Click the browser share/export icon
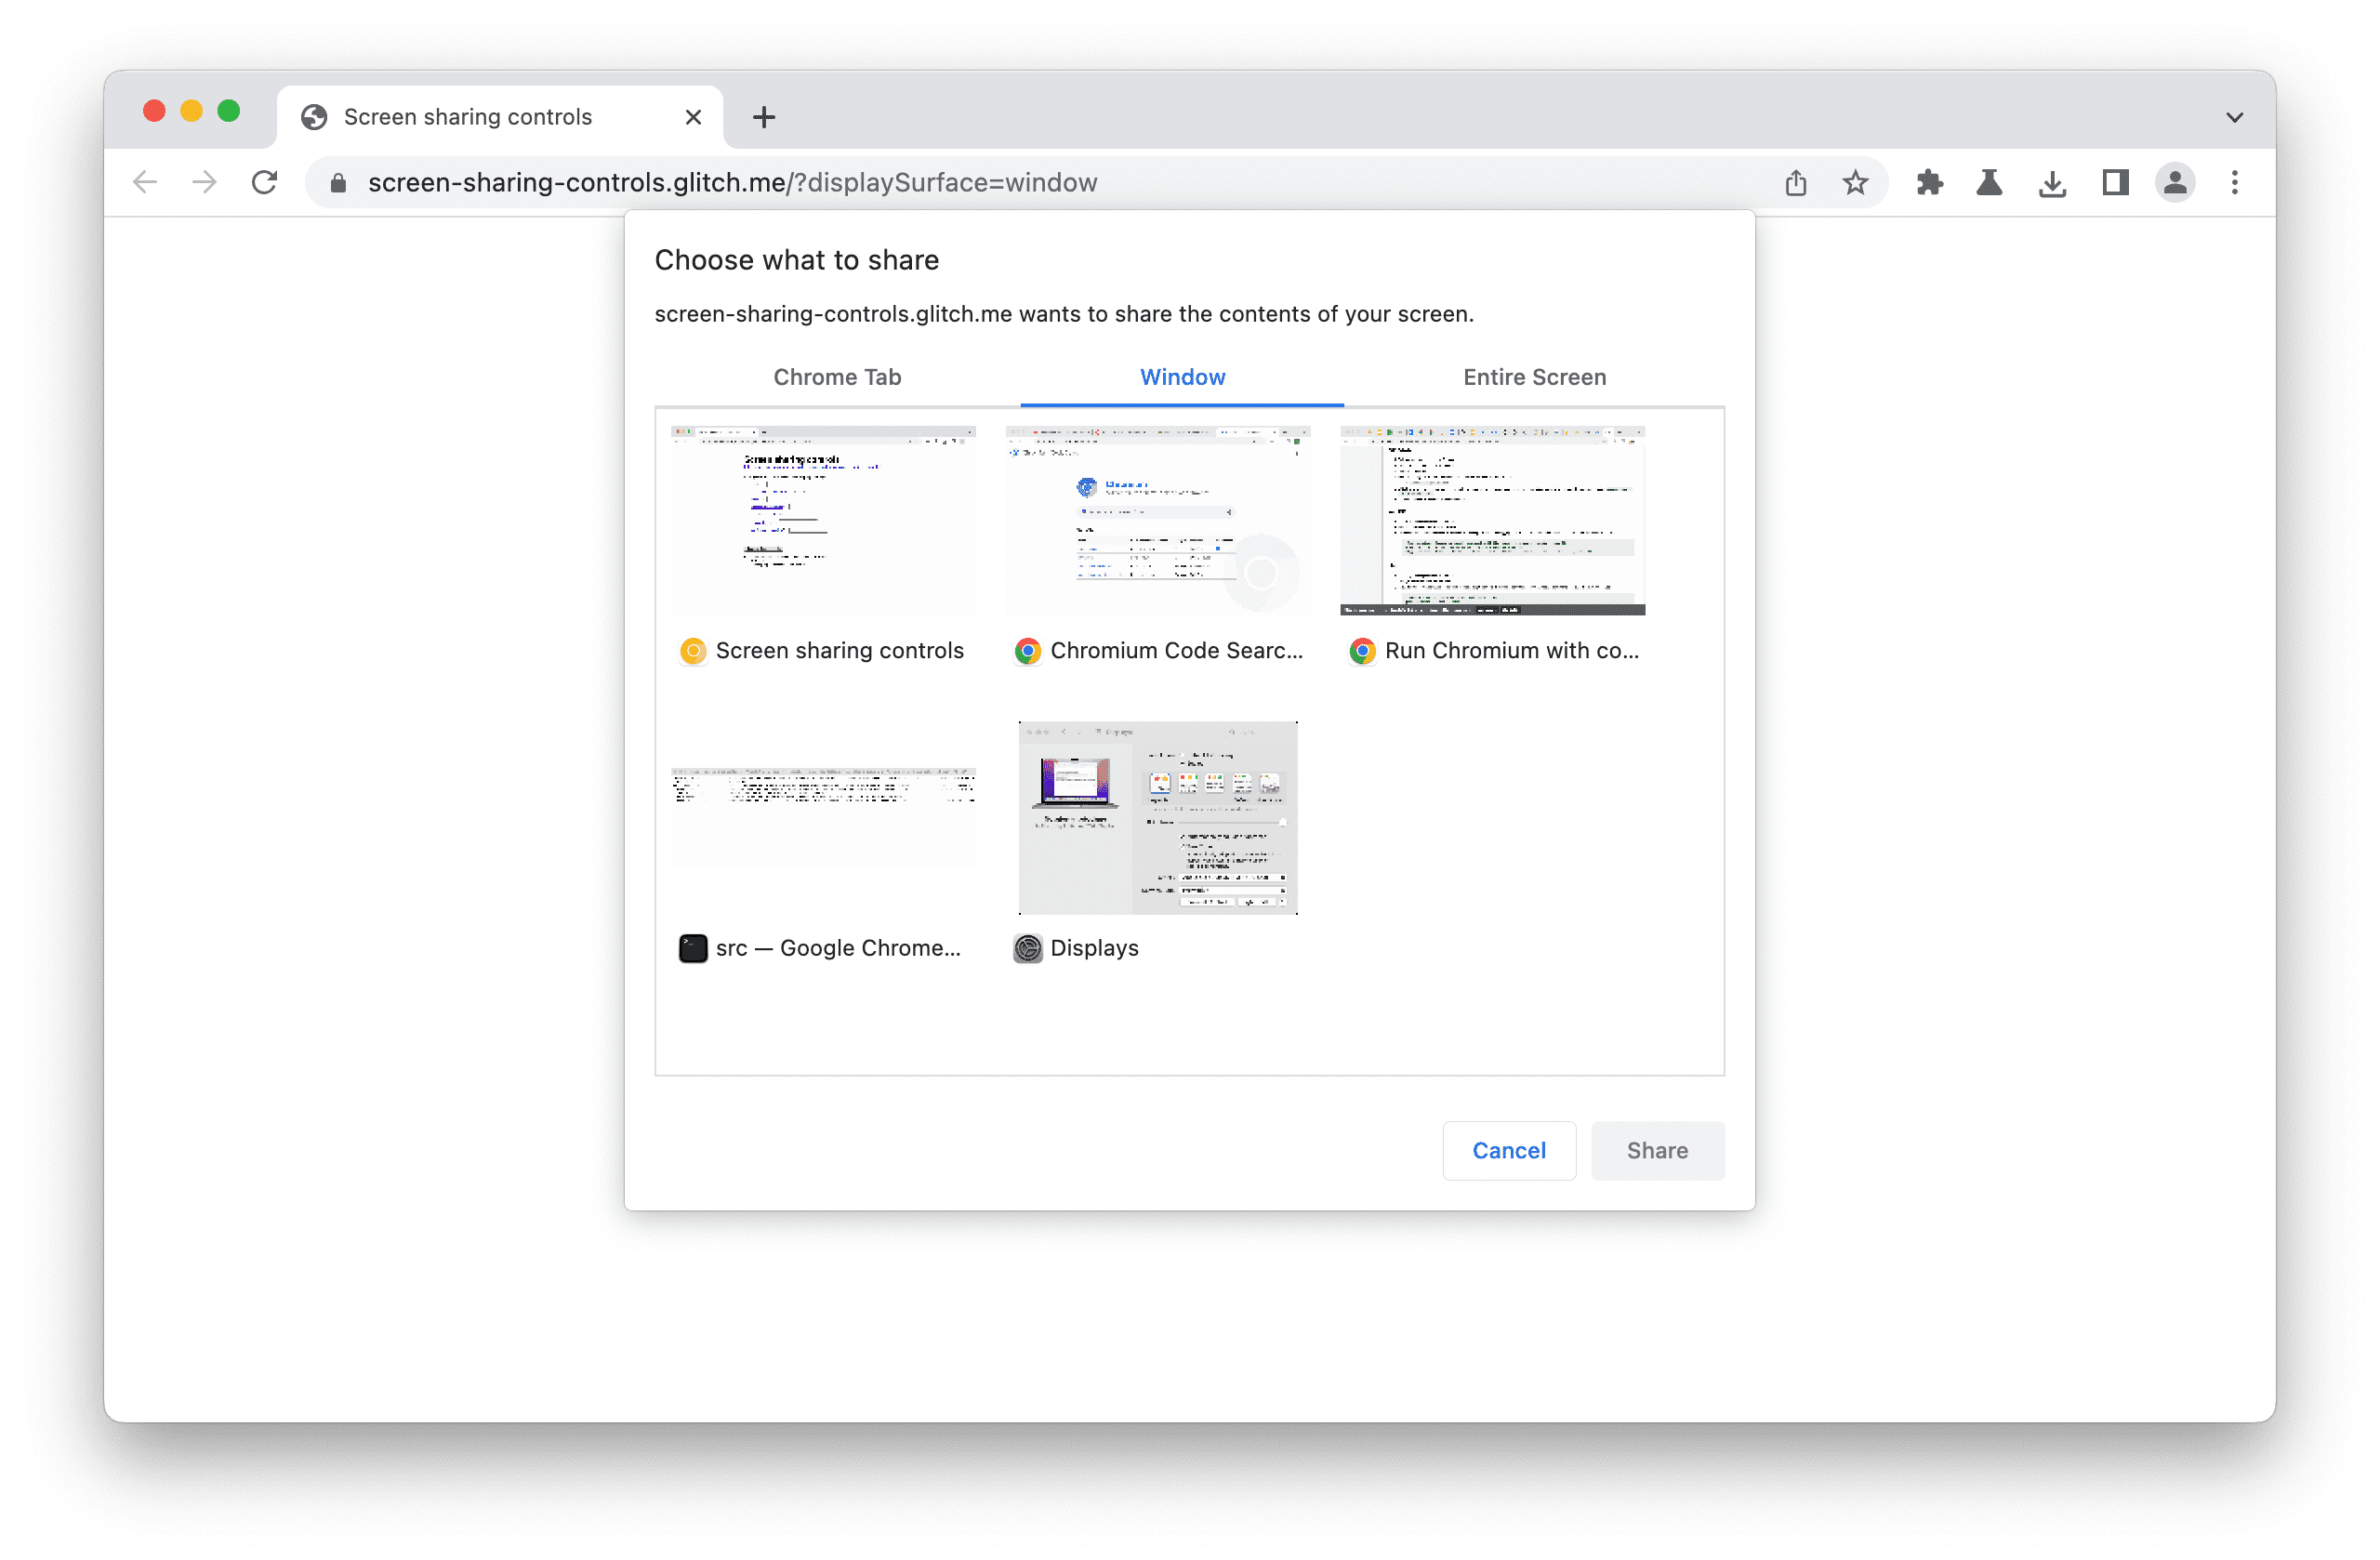 click(1797, 183)
